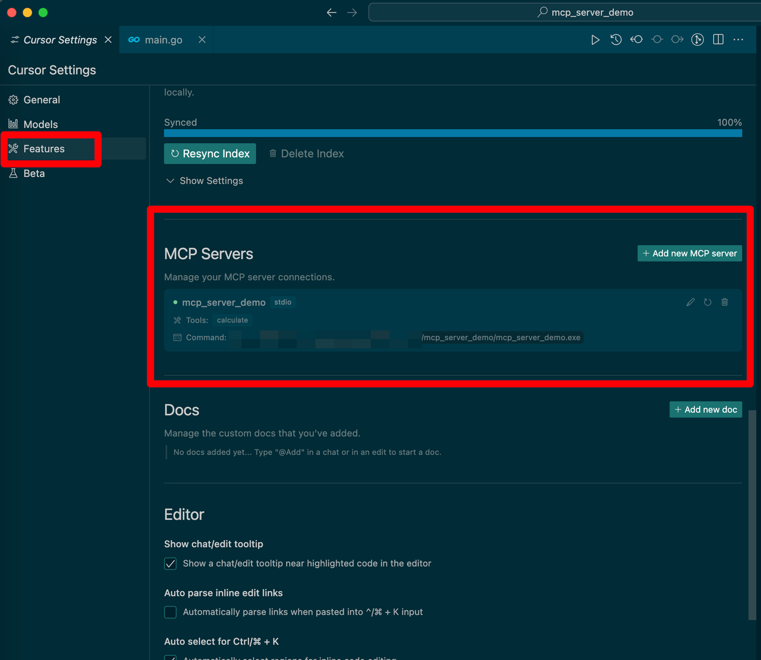Click the split editor layout icon
This screenshot has height=660, width=761.
(x=718, y=40)
